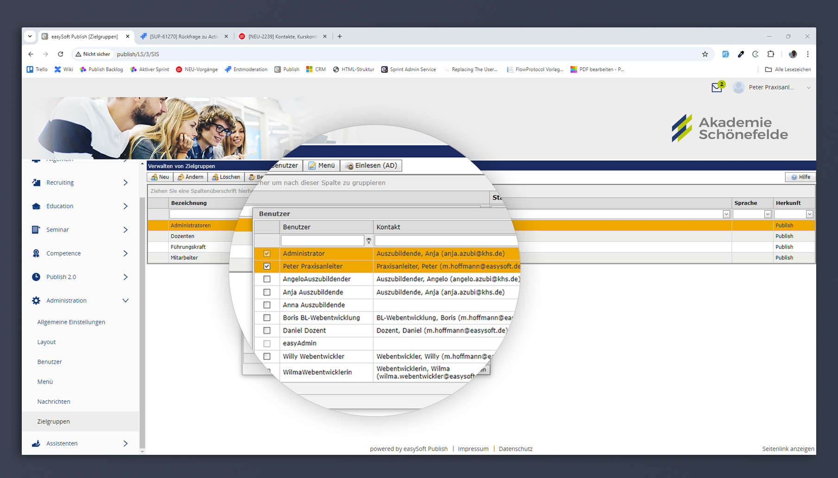
Task: Open the eyedropper extension icon
Action: click(741, 54)
